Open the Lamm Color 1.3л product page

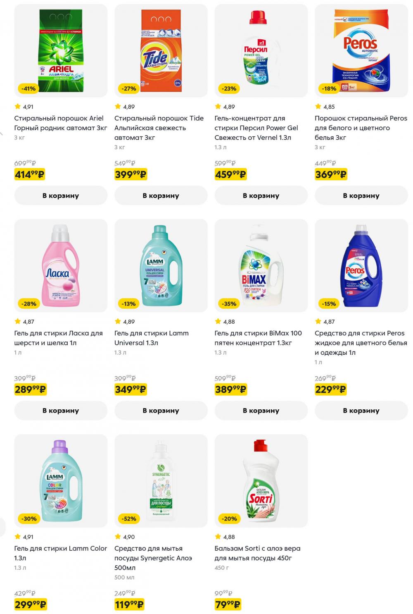pos(60,553)
